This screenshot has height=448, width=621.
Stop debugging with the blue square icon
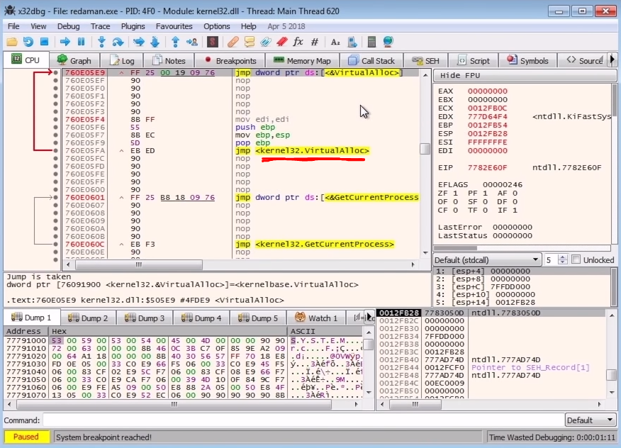tap(45, 42)
